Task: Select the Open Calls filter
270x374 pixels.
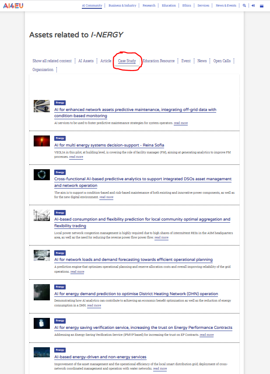Action: pyautogui.click(x=222, y=61)
